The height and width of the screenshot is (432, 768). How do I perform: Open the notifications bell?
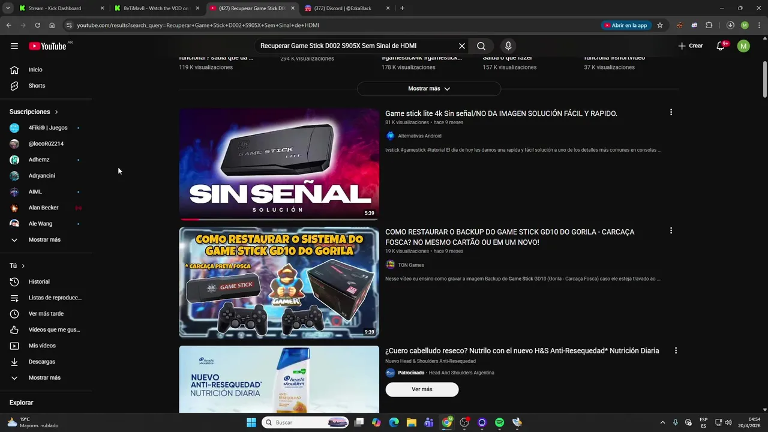point(721,46)
